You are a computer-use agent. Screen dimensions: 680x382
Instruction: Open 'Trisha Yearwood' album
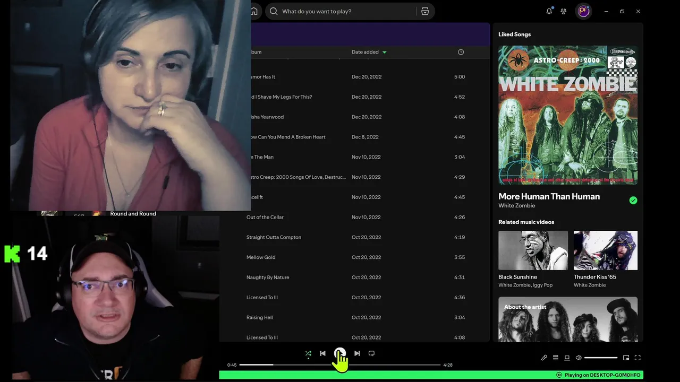click(267, 117)
